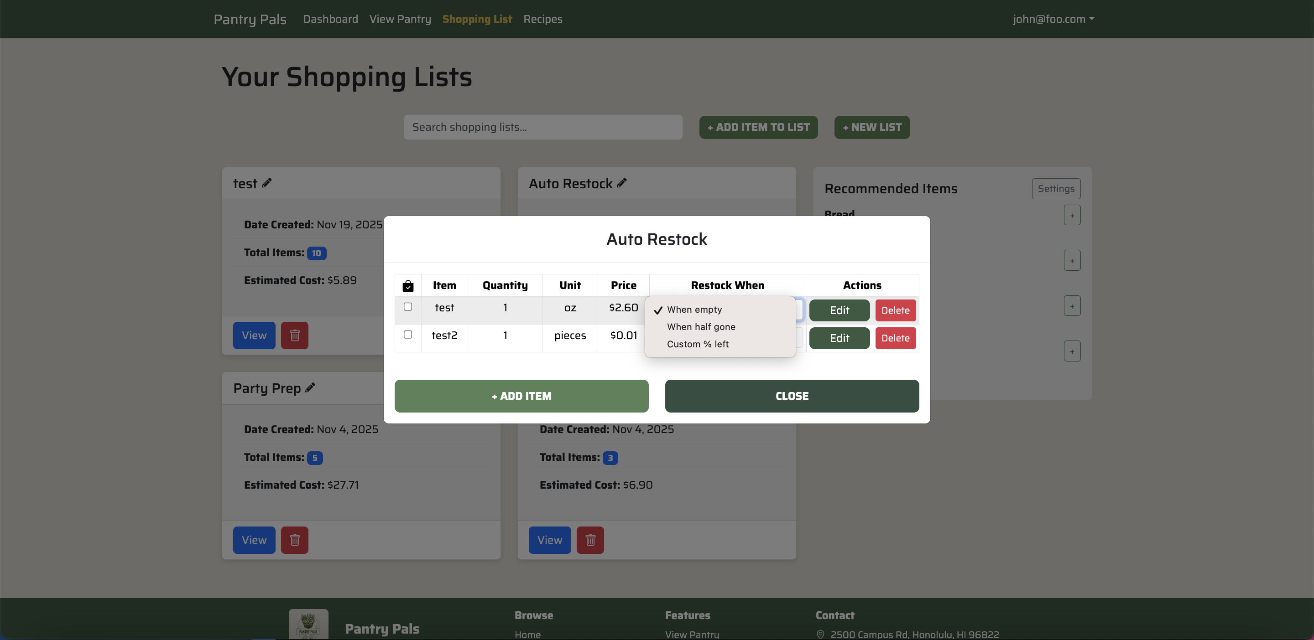Click the Search shopping lists field
Viewport: 1314px width, 640px height.
[543, 127]
